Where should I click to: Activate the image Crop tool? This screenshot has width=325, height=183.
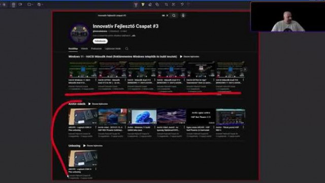tap(166, 5)
